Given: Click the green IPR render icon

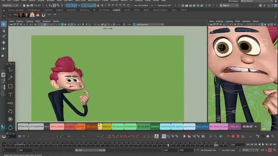Looking at the screenshot, I should 198,6.
